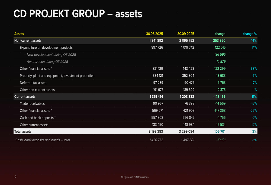Click 'New development during Q3 2025' line
The image size is (271, 185).
pyautogui.click(x=50, y=55)
